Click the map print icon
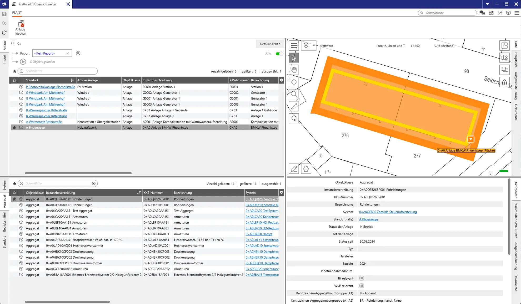This screenshot has width=521, height=304. click(306, 169)
